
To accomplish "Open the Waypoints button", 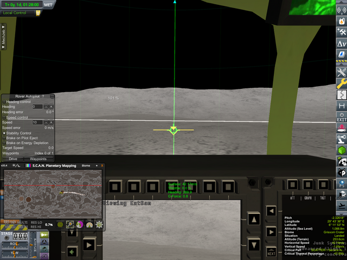I will pos(38,159).
